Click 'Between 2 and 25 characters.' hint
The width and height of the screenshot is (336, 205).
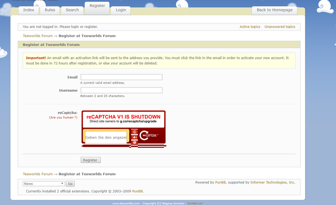[103, 96]
